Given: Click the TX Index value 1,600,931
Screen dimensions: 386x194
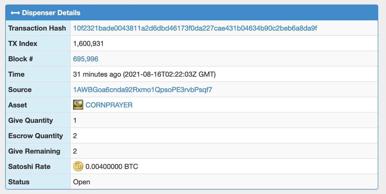Looking at the screenshot, I should pos(88,44).
